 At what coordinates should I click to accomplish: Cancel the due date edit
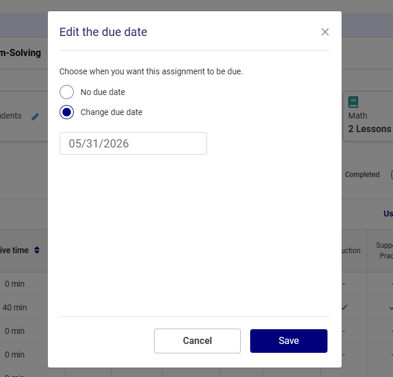click(197, 341)
